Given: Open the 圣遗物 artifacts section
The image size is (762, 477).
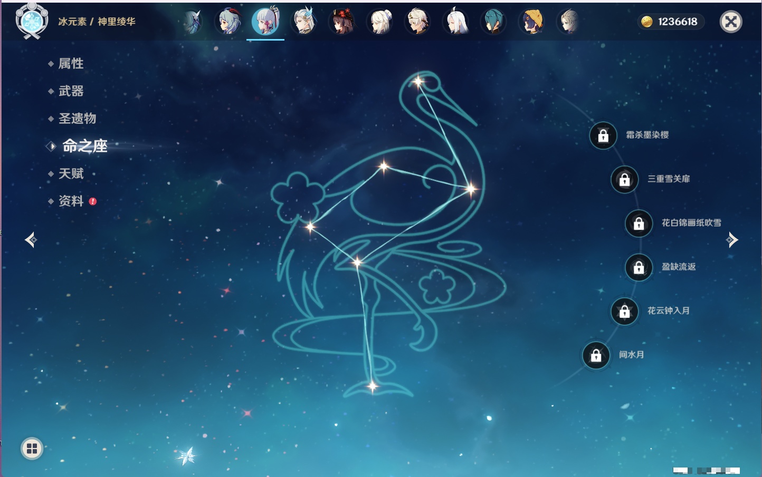Looking at the screenshot, I should click(x=77, y=119).
